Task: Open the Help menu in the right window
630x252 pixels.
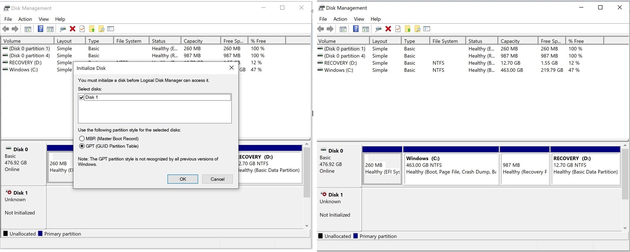Action: 375,19
